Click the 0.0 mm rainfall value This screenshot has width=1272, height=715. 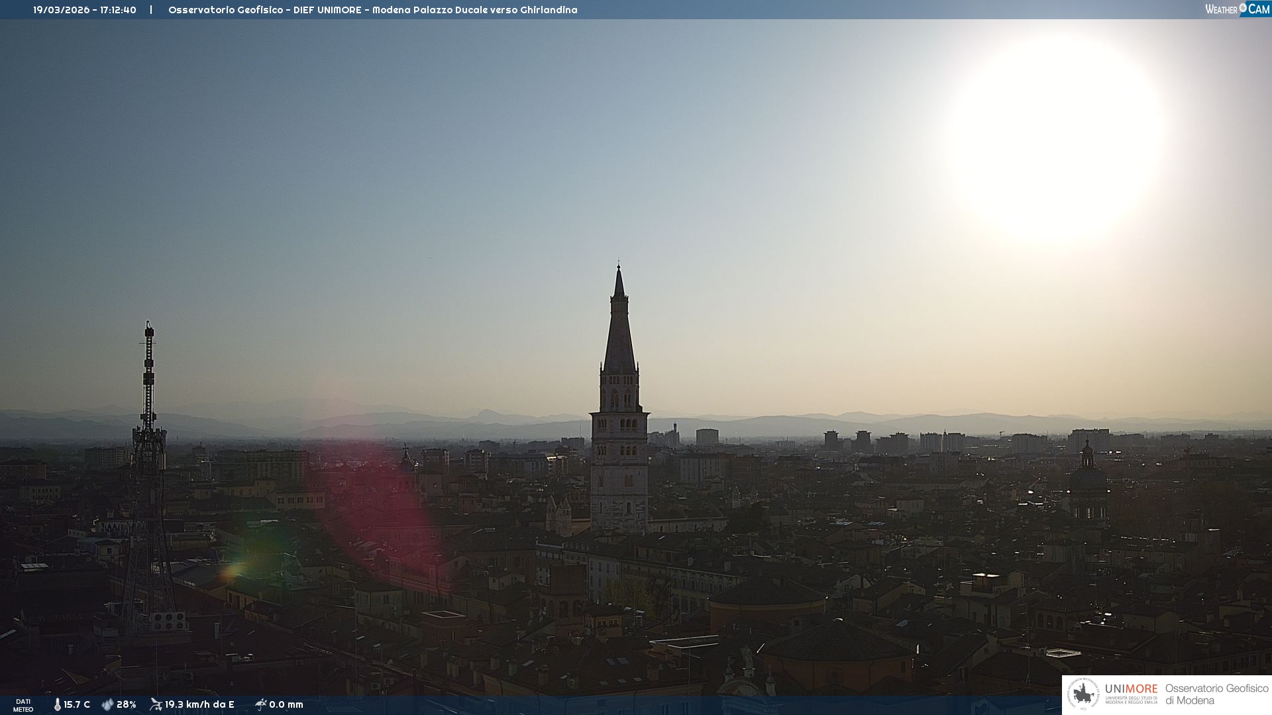(x=286, y=704)
